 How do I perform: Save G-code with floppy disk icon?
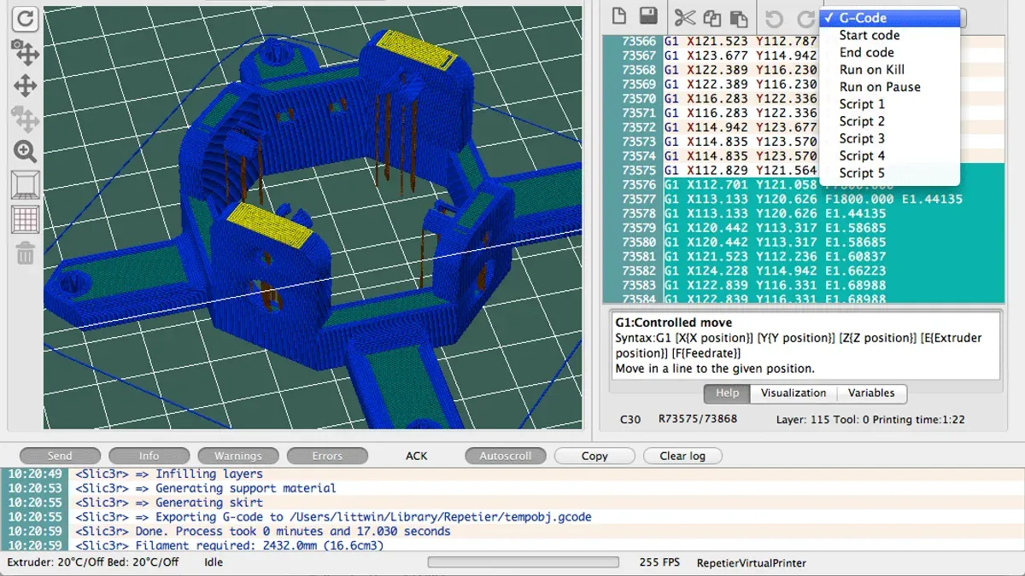tap(647, 16)
